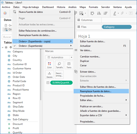Image resolution: width=137 pixels, height=134 pixels.
Task: Open the group members dropdown arrow
Action: pos(126,13)
